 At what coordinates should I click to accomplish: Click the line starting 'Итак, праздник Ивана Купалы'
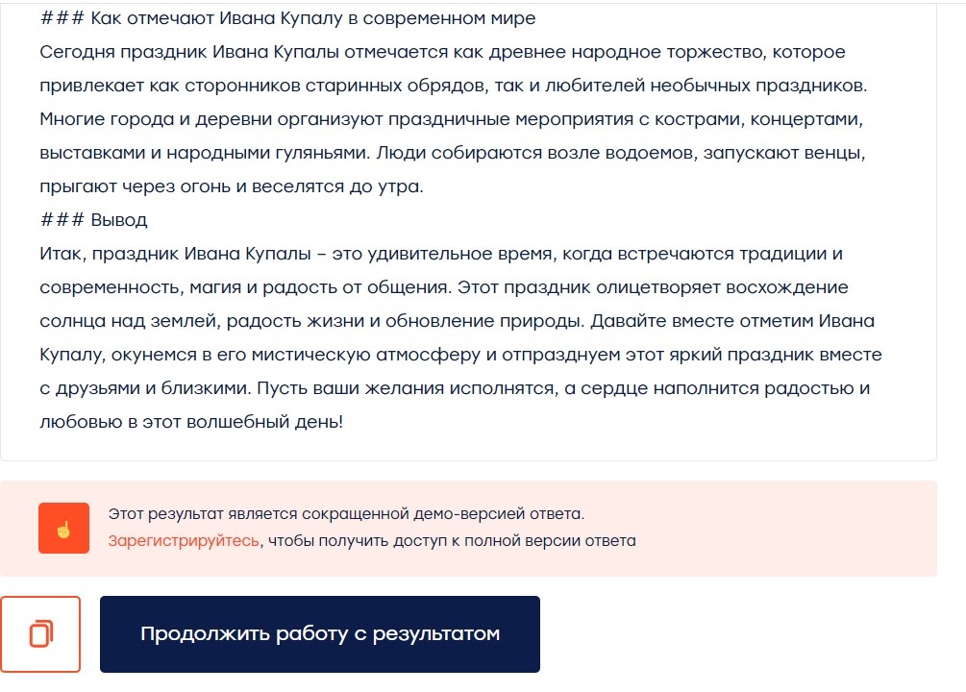441,254
